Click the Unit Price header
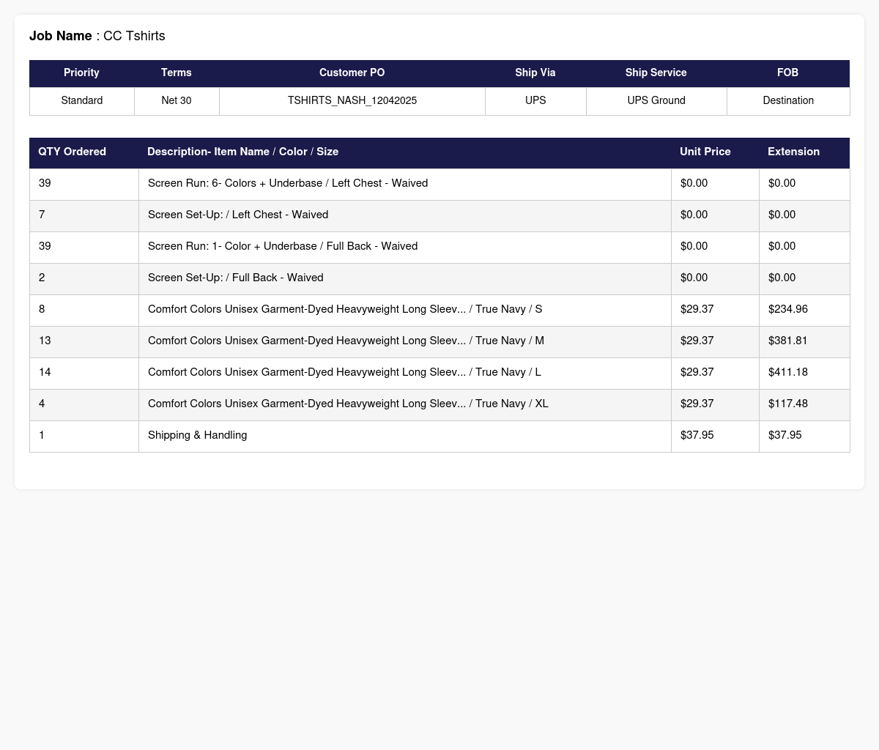The width and height of the screenshot is (879, 750). click(715, 152)
